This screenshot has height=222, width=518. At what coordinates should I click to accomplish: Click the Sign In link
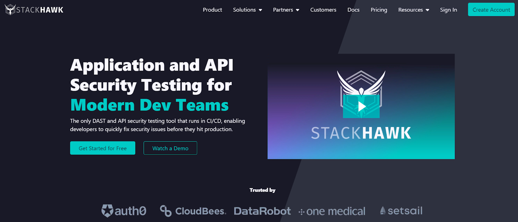tap(448, 10)
